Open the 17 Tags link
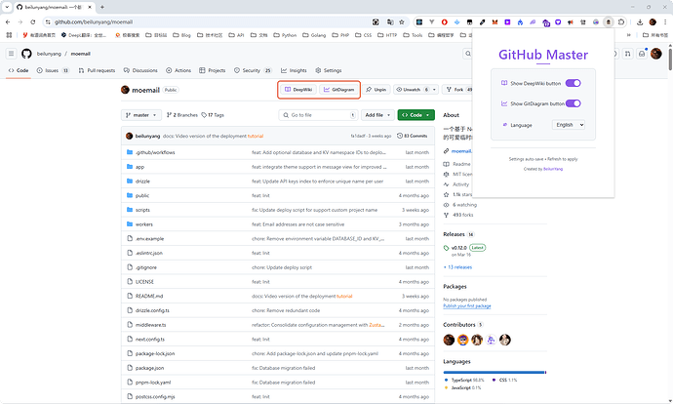 coord(213,115)
